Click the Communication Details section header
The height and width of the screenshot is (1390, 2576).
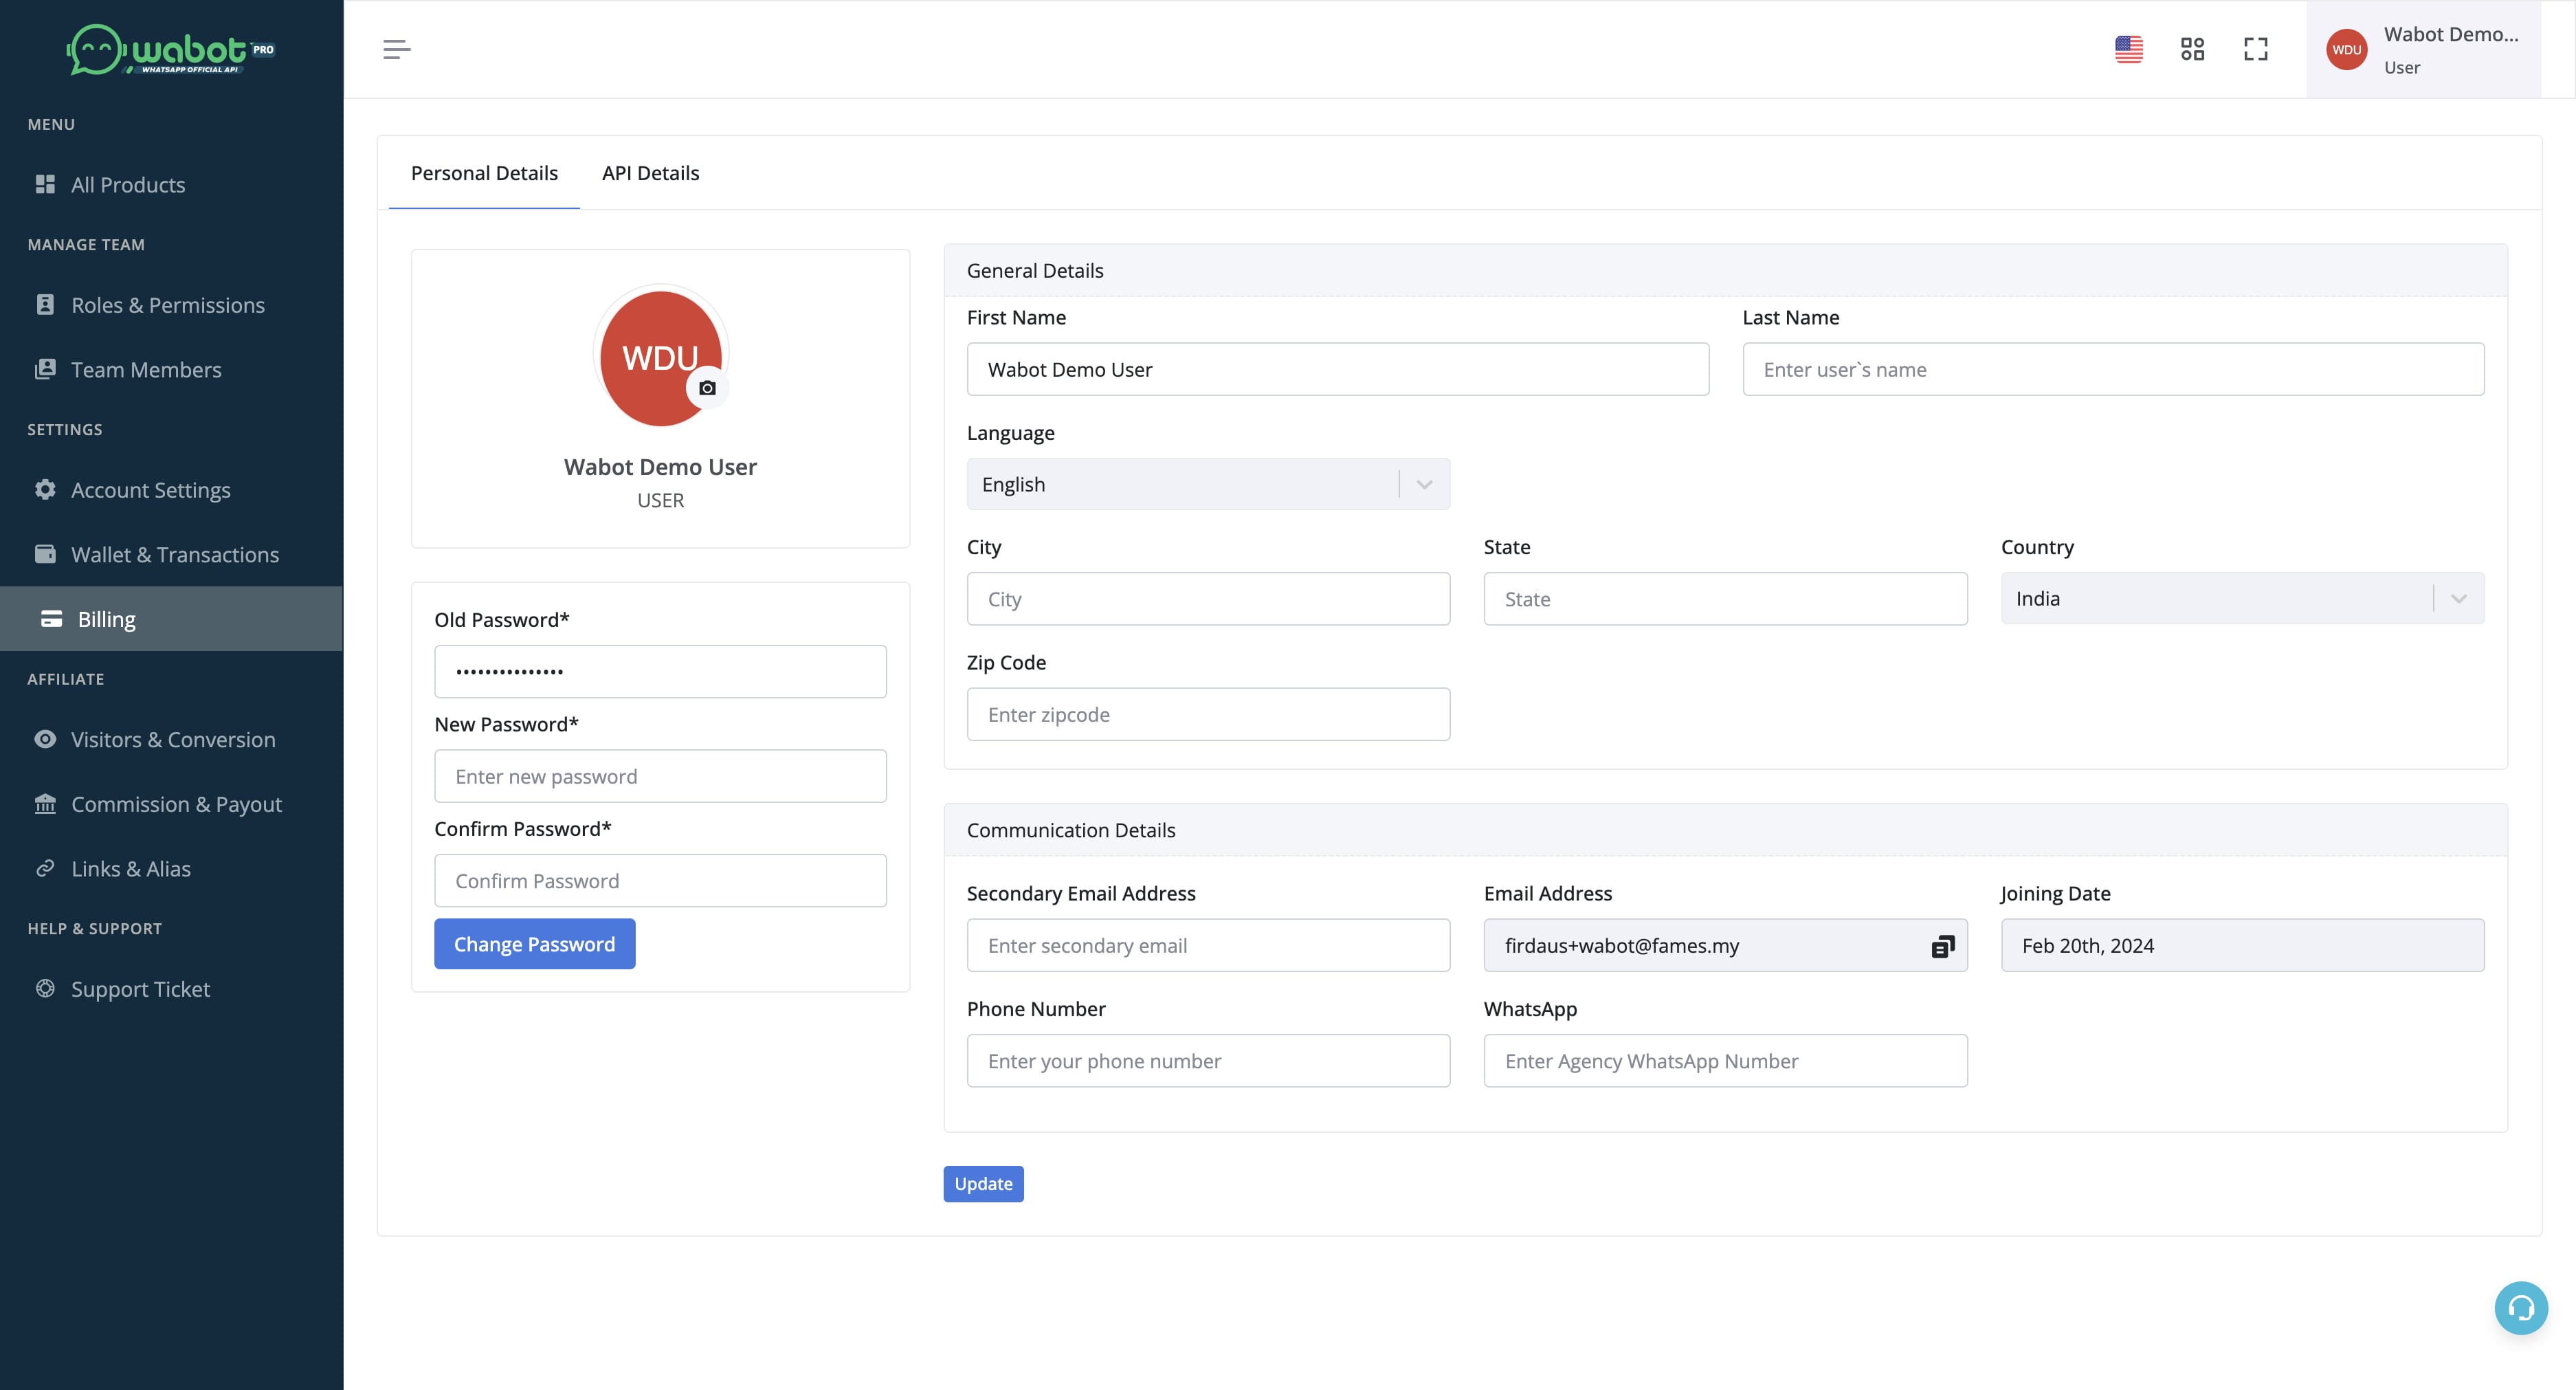(x=1725, y=830)
